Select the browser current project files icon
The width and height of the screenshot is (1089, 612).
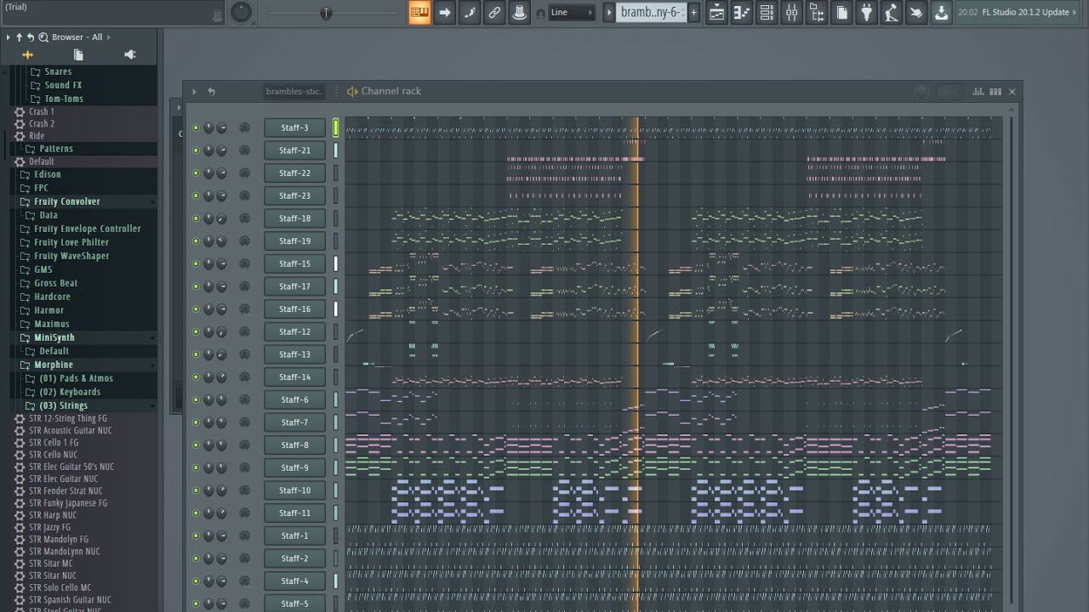78,54
